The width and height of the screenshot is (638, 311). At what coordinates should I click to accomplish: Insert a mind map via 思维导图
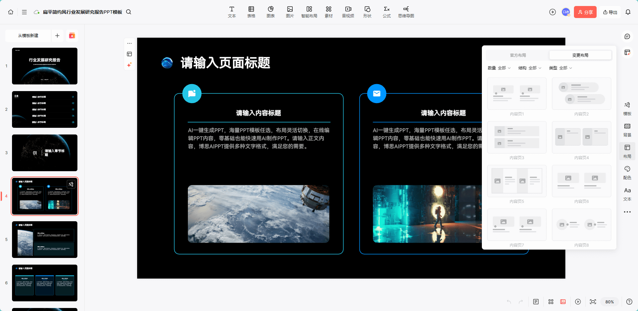406,12
